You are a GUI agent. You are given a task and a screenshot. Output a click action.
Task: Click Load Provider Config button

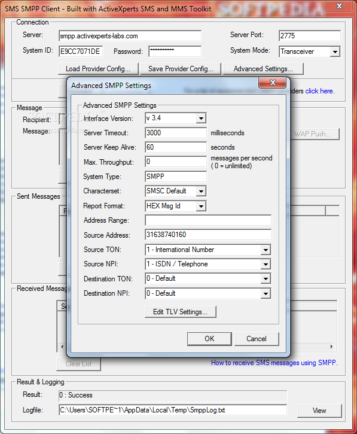[98, 69]
